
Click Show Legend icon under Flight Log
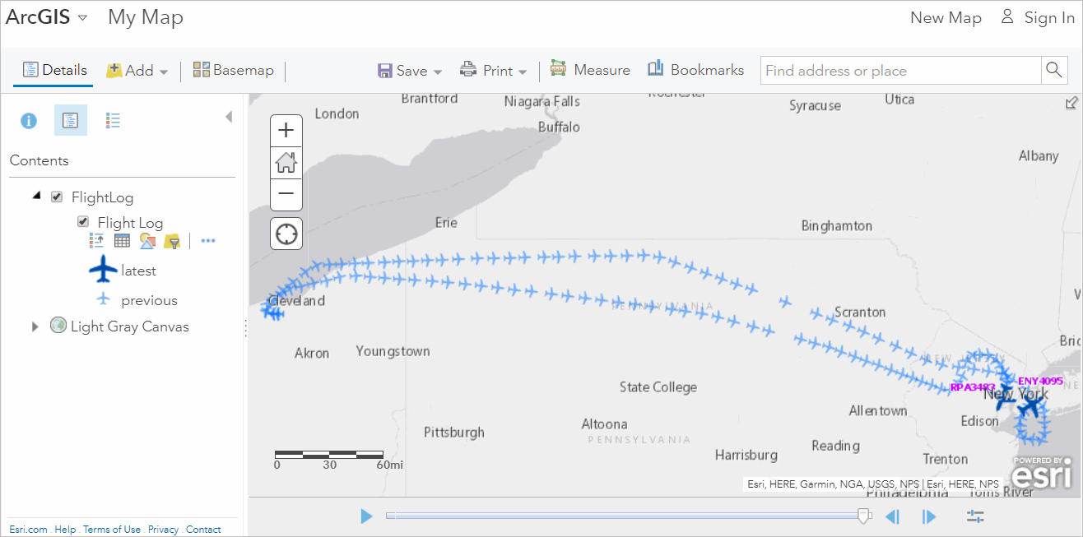pyautogui.click(x=96, y=240)
